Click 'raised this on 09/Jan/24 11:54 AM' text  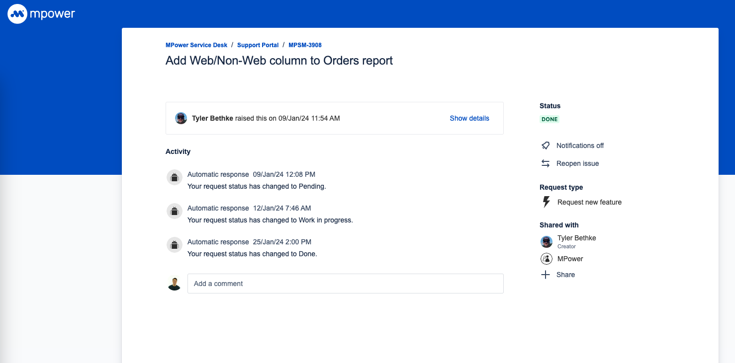click(x=287, y=118)
